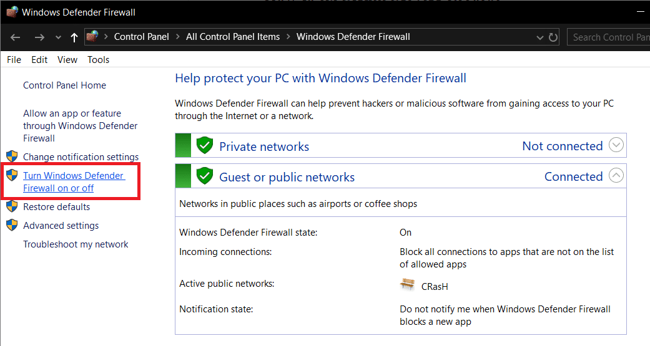This screenshot has height=346, width=650.
Task: Open Change notification settings link
Action: [x=81, y=157]
